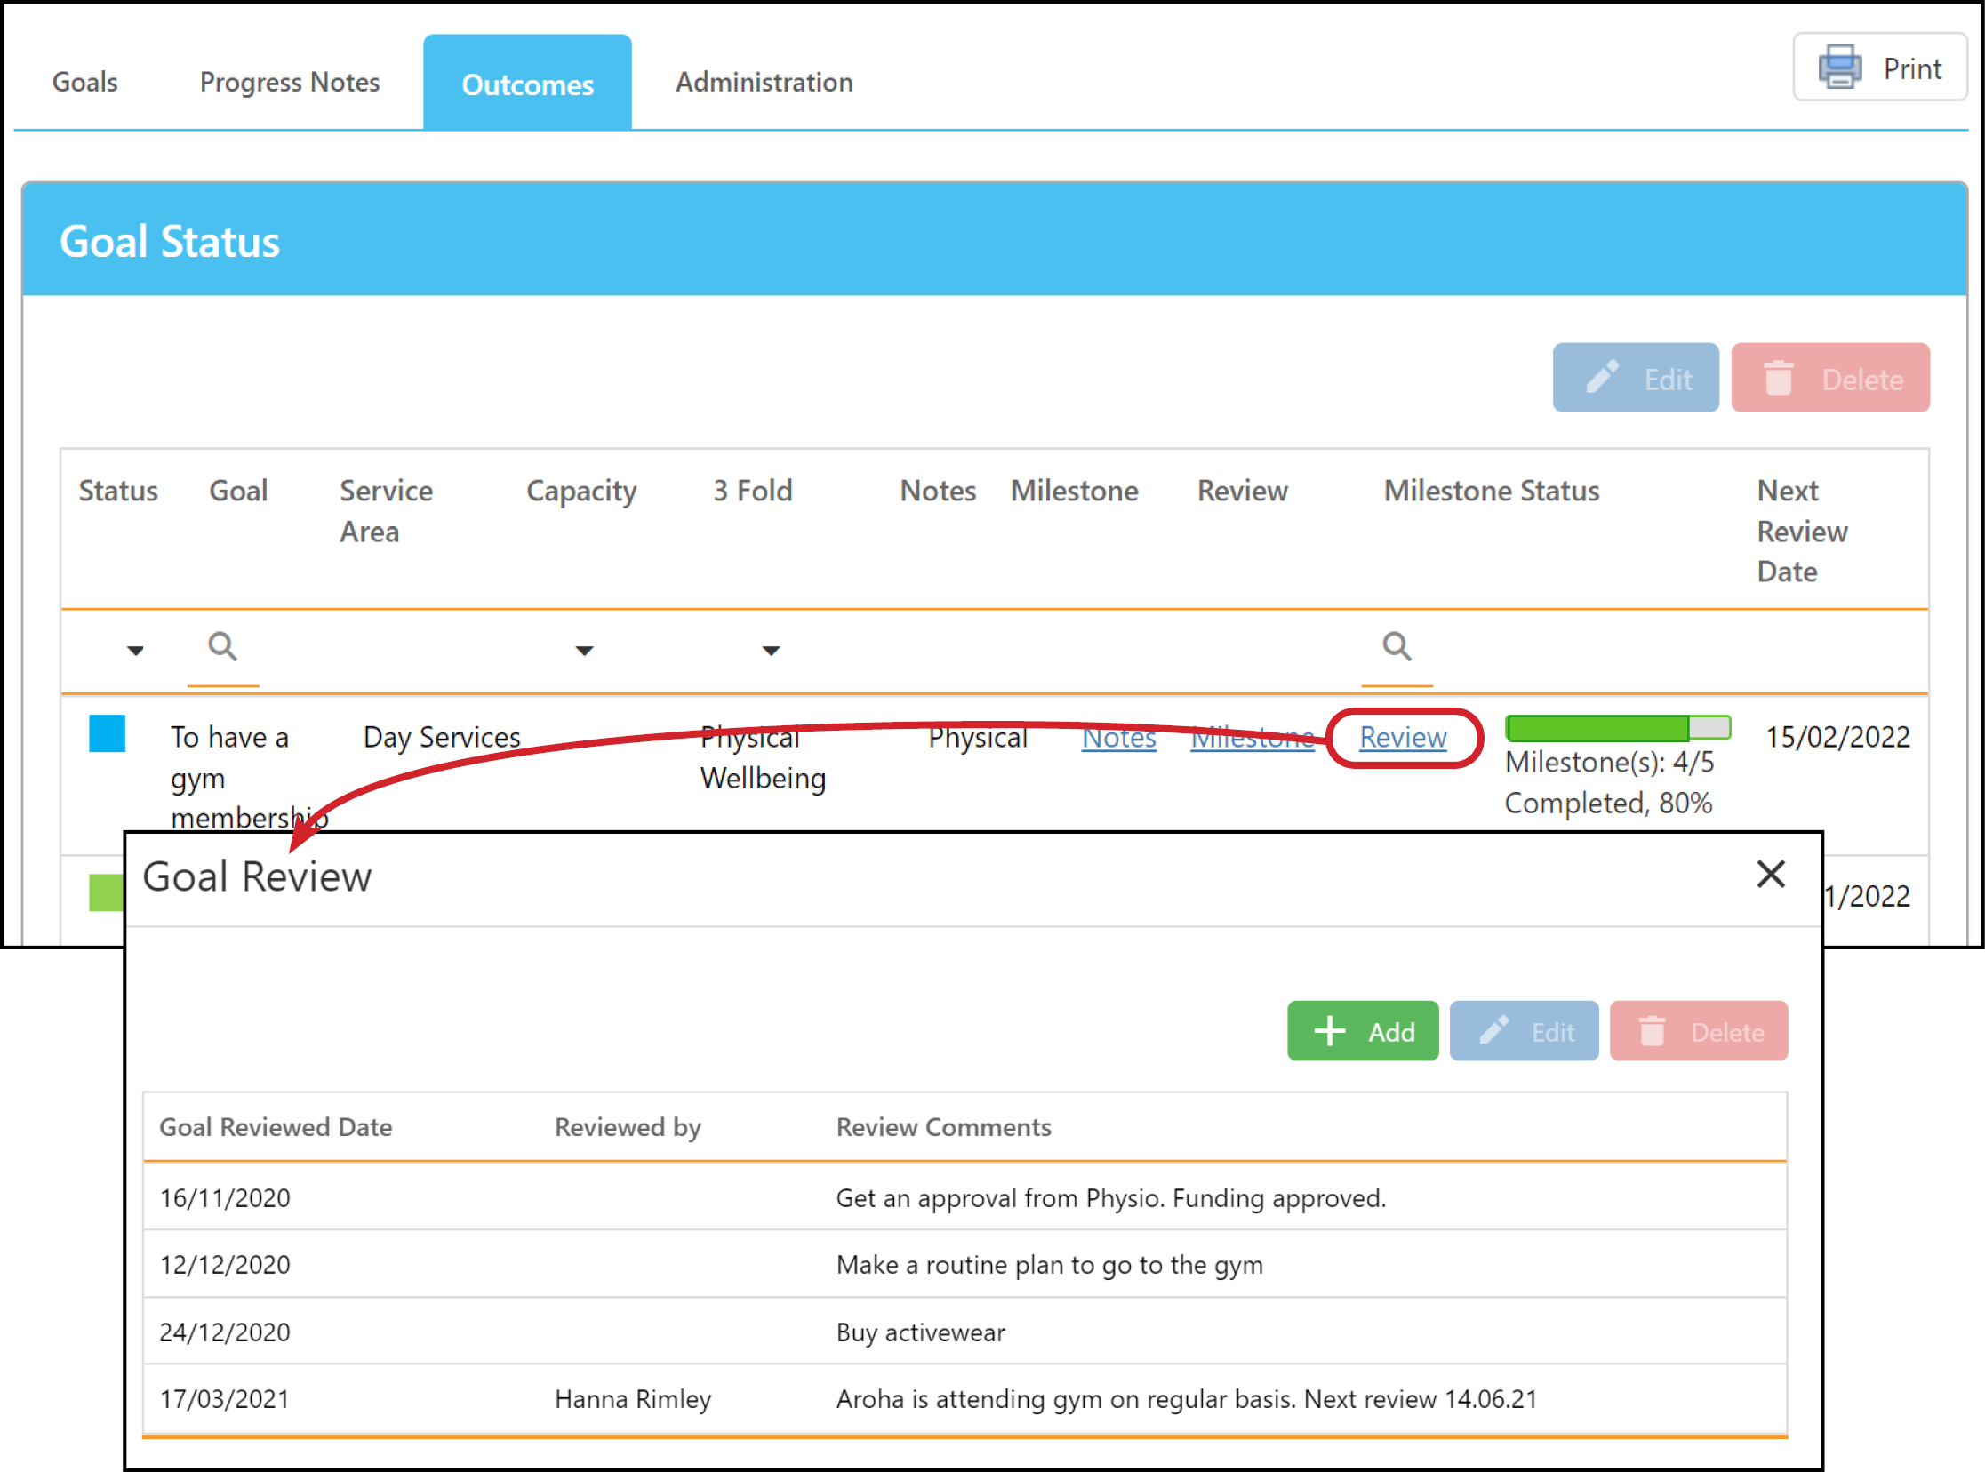1985x1472 pixels.
Task: Click 'Milestone(s): 4/5 Completed, 80%' text
Action: 1609,782
